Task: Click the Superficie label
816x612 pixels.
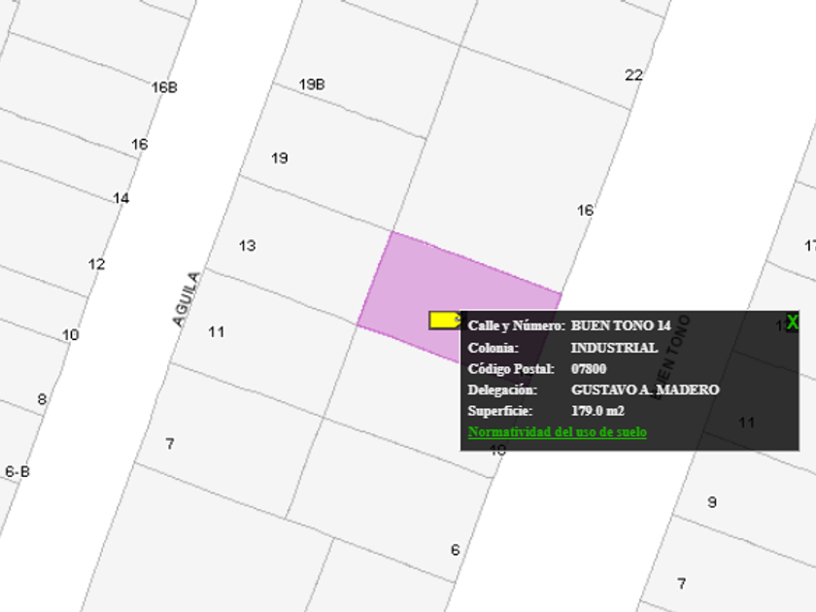Action: coord(500,411)
